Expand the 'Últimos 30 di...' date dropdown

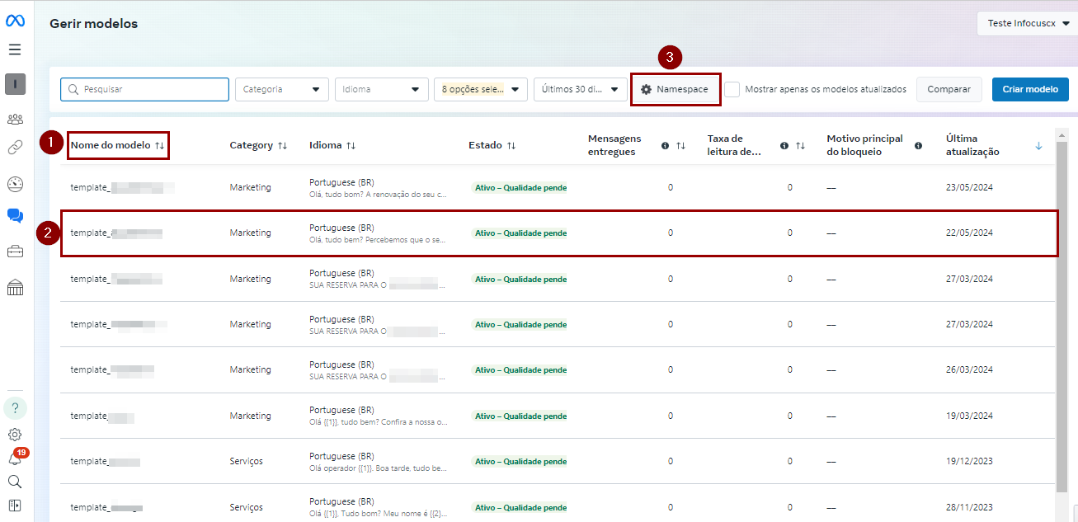click(580, 89)
